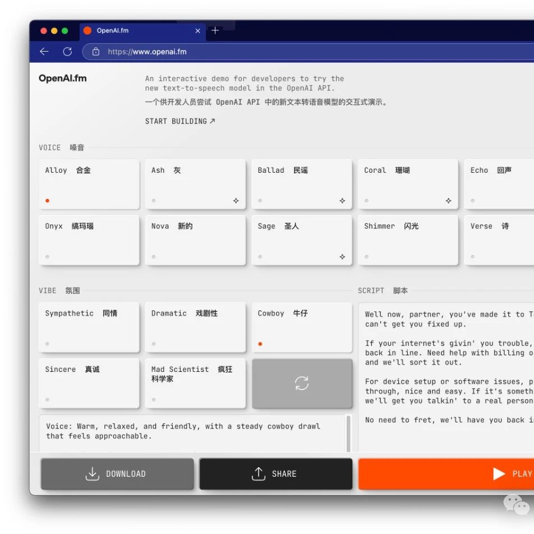Shuffle vibes with the refresh tile

pos(302,383)
